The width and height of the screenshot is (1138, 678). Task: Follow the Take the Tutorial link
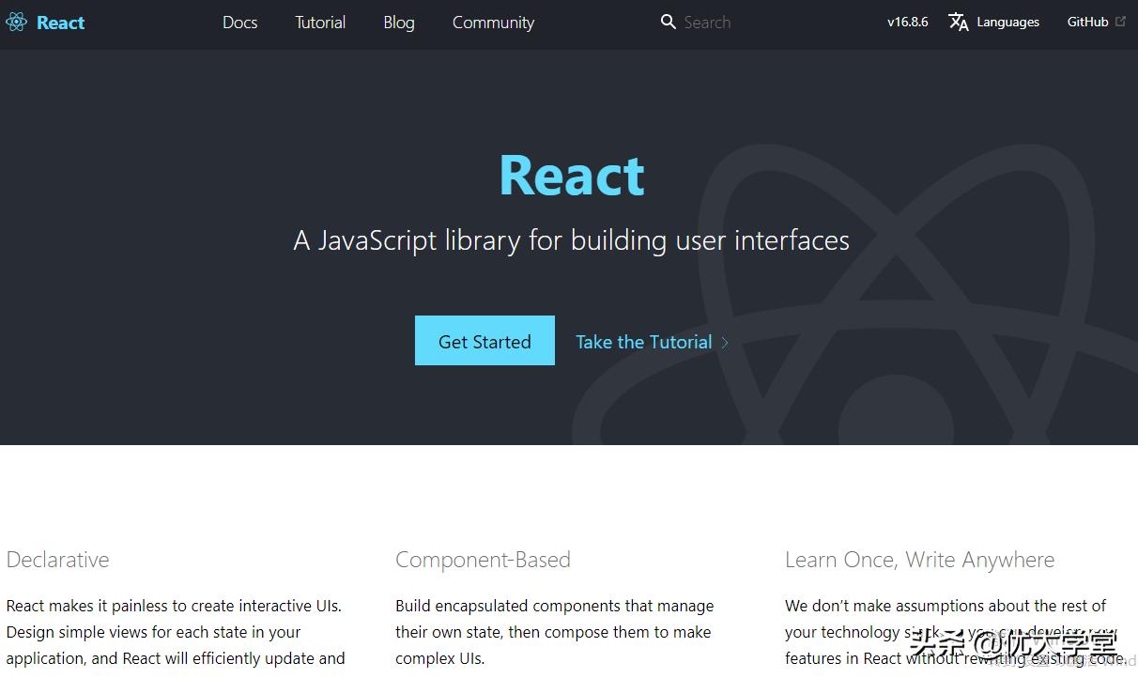click(x=643, y=342)
